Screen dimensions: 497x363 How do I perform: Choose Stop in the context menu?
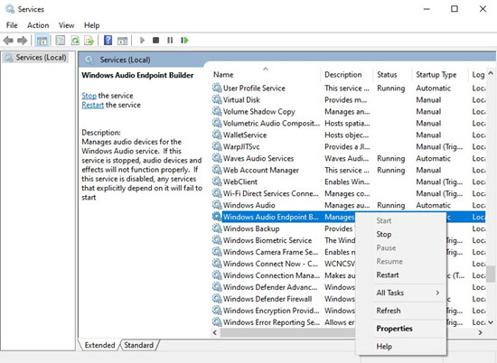point(401,235)
